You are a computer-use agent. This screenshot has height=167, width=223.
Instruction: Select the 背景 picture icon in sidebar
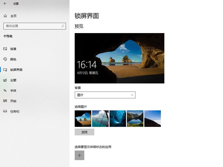click(5, 49)
